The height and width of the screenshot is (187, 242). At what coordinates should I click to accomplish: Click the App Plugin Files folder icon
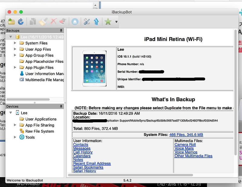(22, 67)
